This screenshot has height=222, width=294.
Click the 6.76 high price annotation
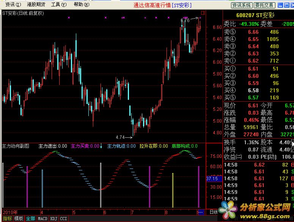(185, 20)
